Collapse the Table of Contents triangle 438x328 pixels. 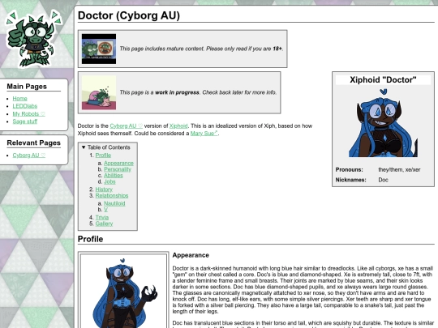tap(84, 147)
